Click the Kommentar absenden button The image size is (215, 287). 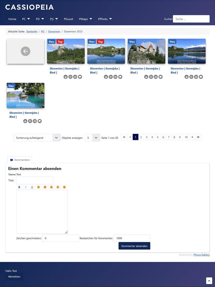[134, 246]
